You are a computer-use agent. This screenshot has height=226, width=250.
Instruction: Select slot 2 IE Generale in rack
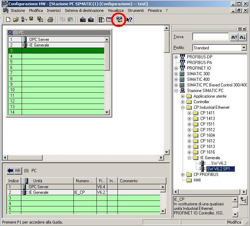[56, 45]
